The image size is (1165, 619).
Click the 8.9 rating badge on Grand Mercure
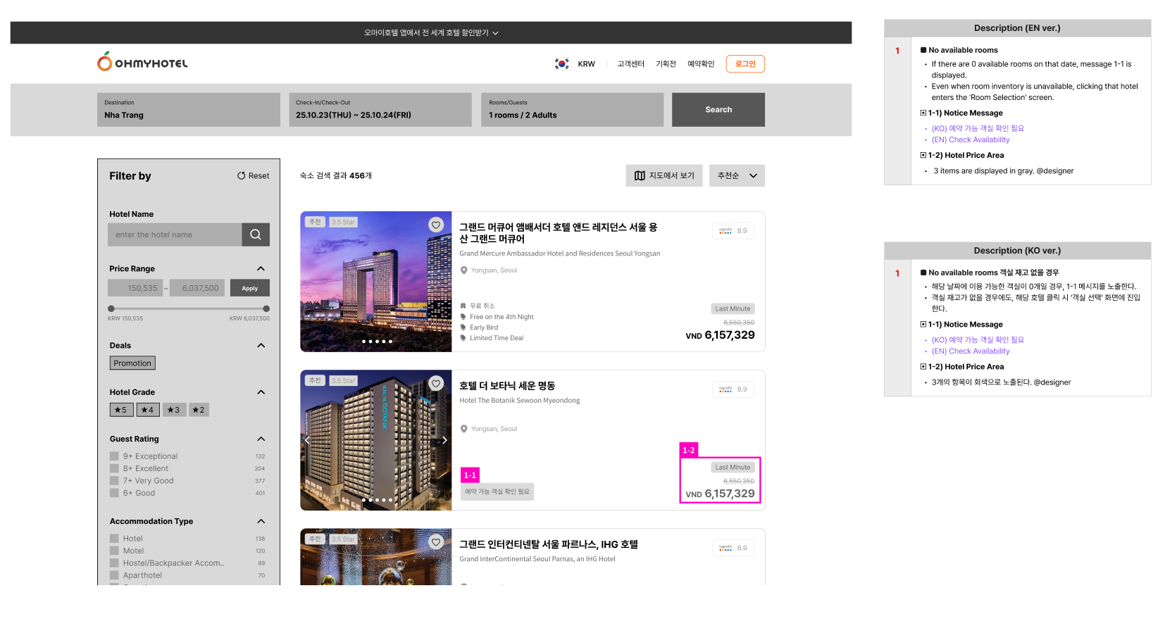tap(733, 231)
